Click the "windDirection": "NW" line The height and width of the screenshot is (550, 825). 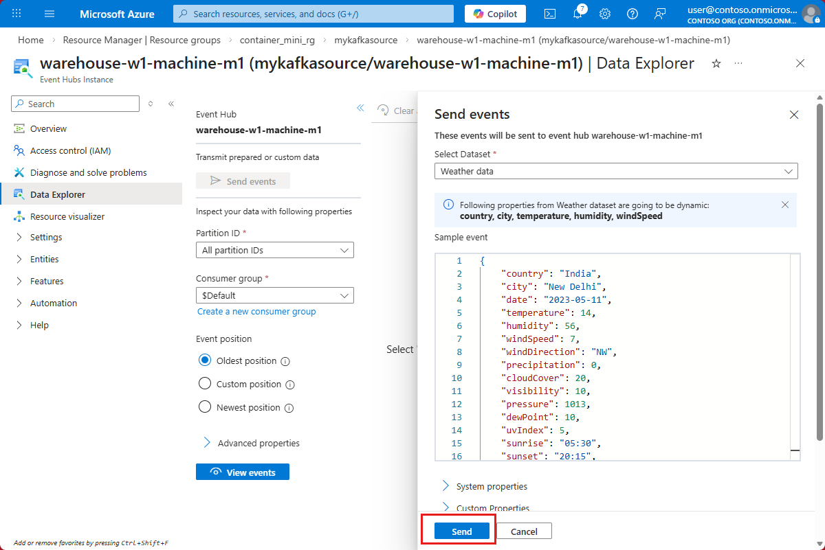point(559,352)
